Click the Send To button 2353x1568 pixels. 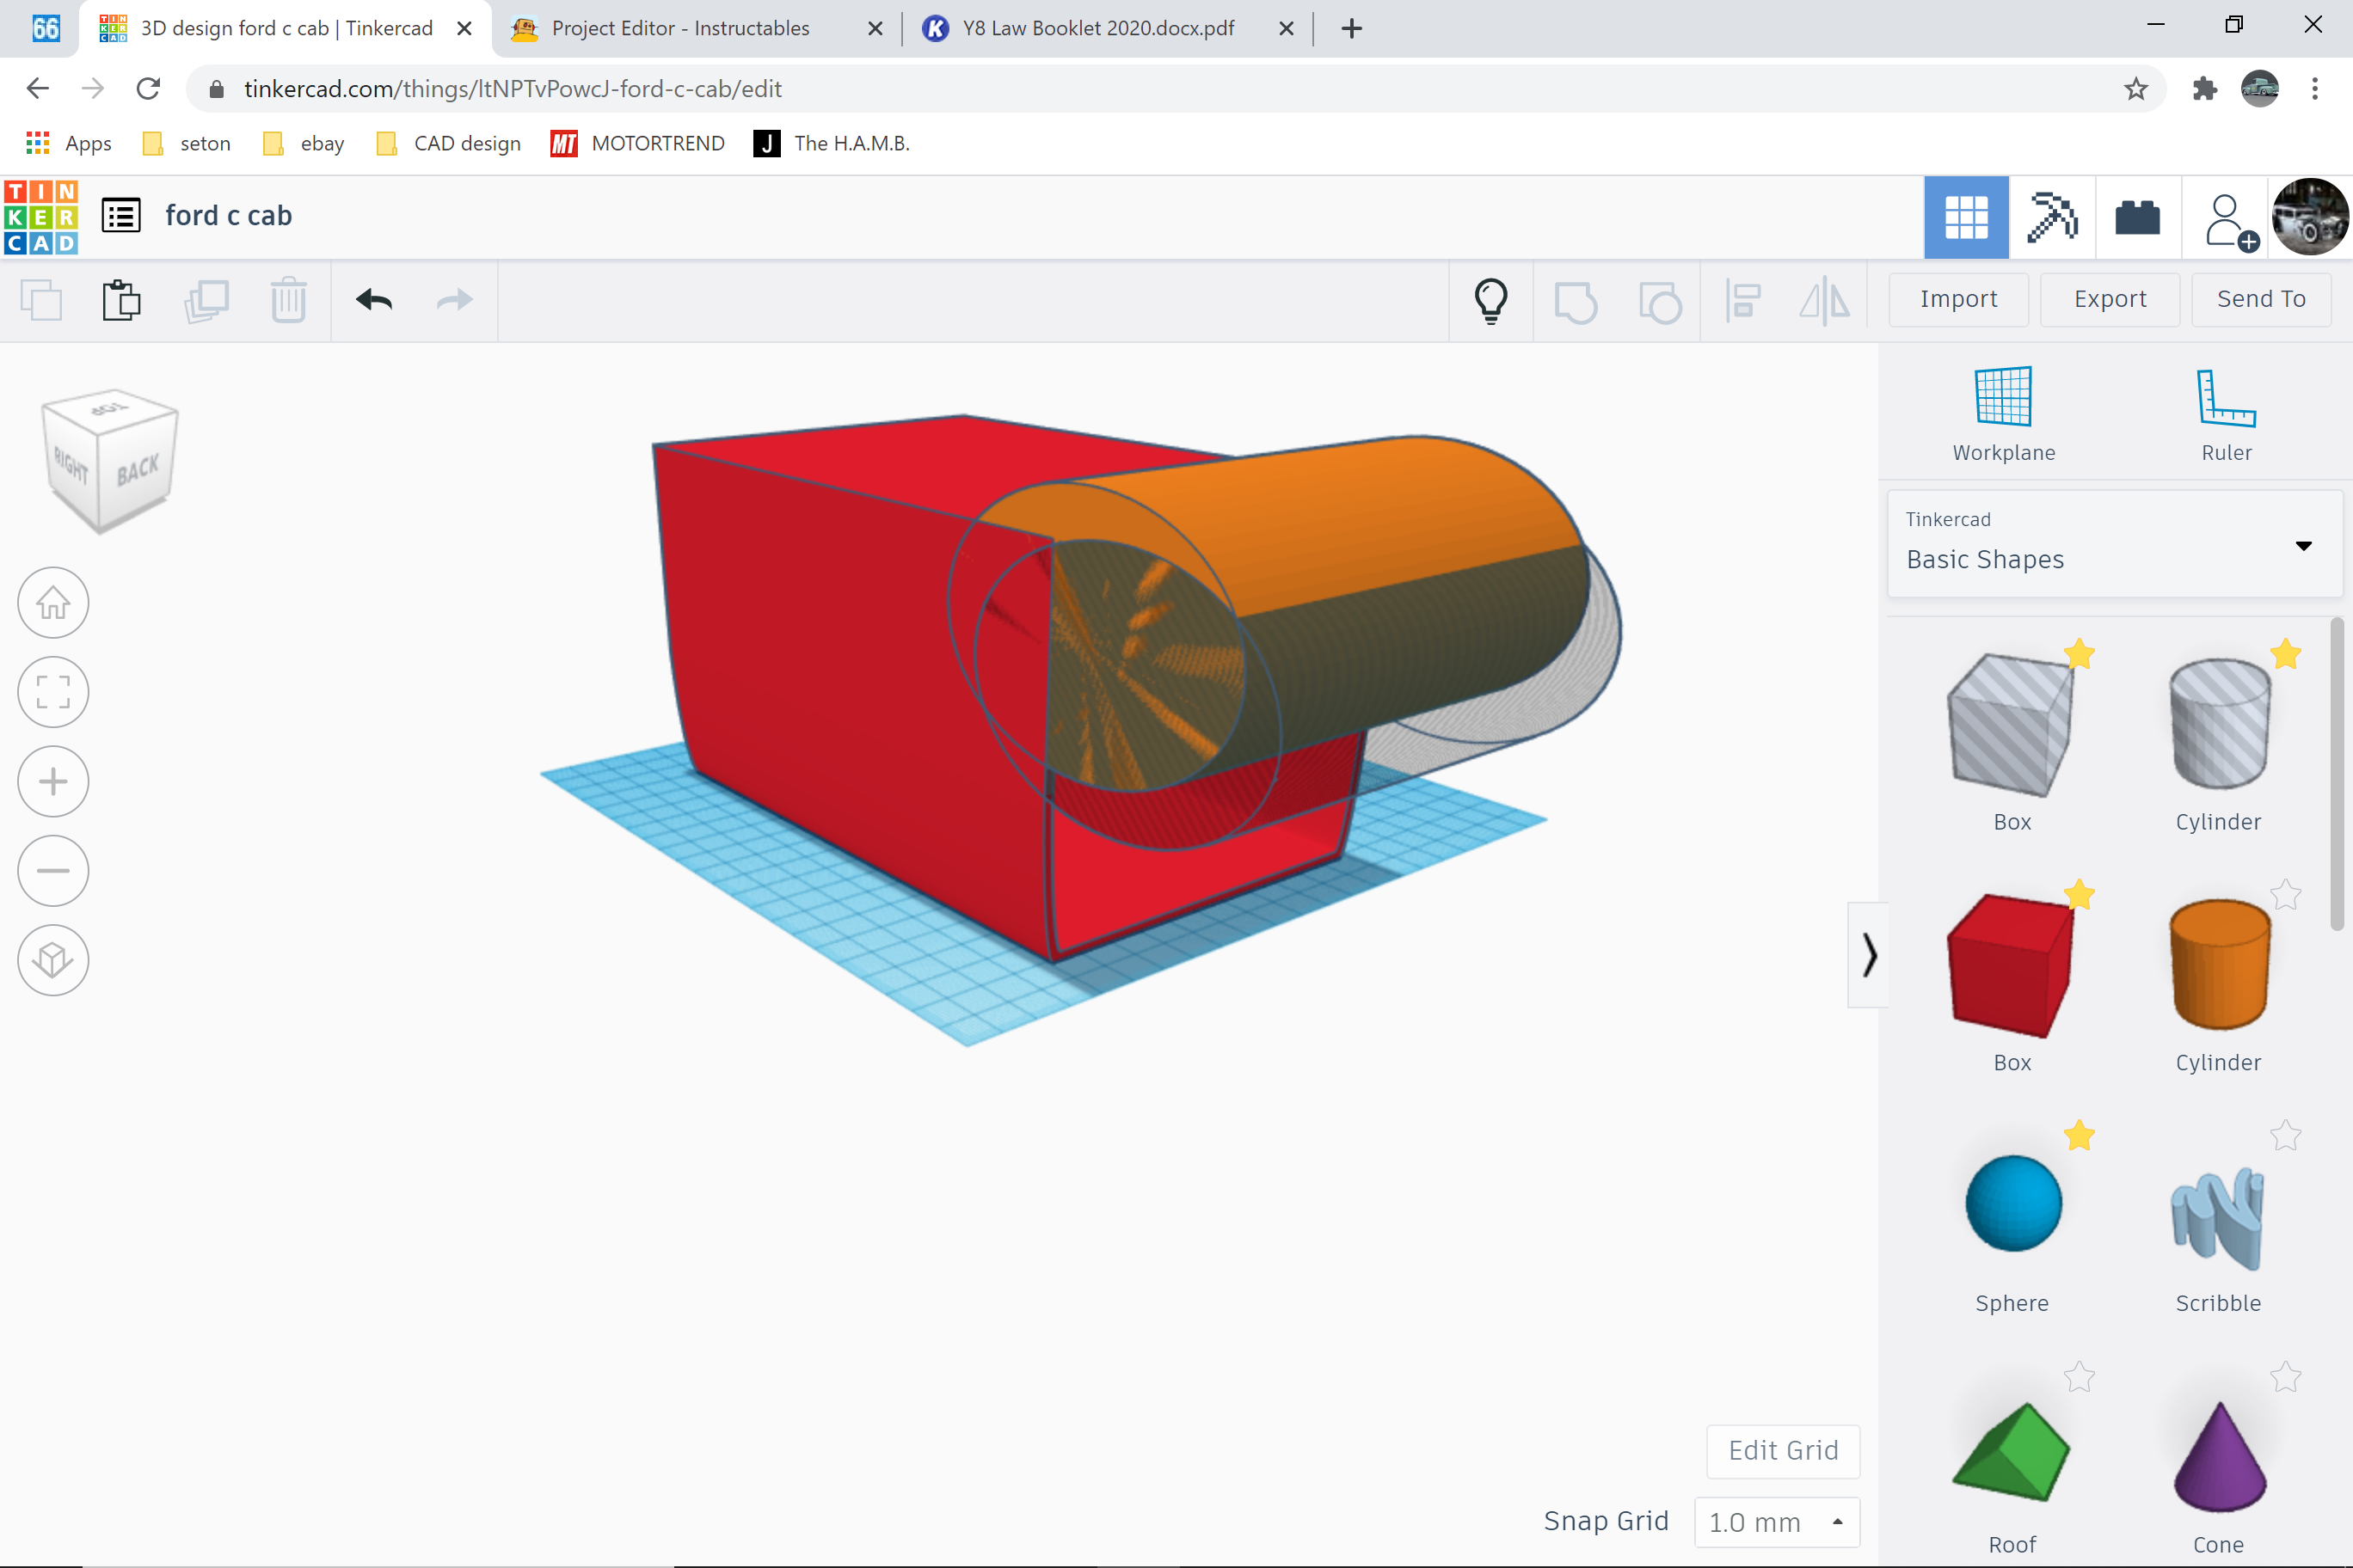(2261, 299)
